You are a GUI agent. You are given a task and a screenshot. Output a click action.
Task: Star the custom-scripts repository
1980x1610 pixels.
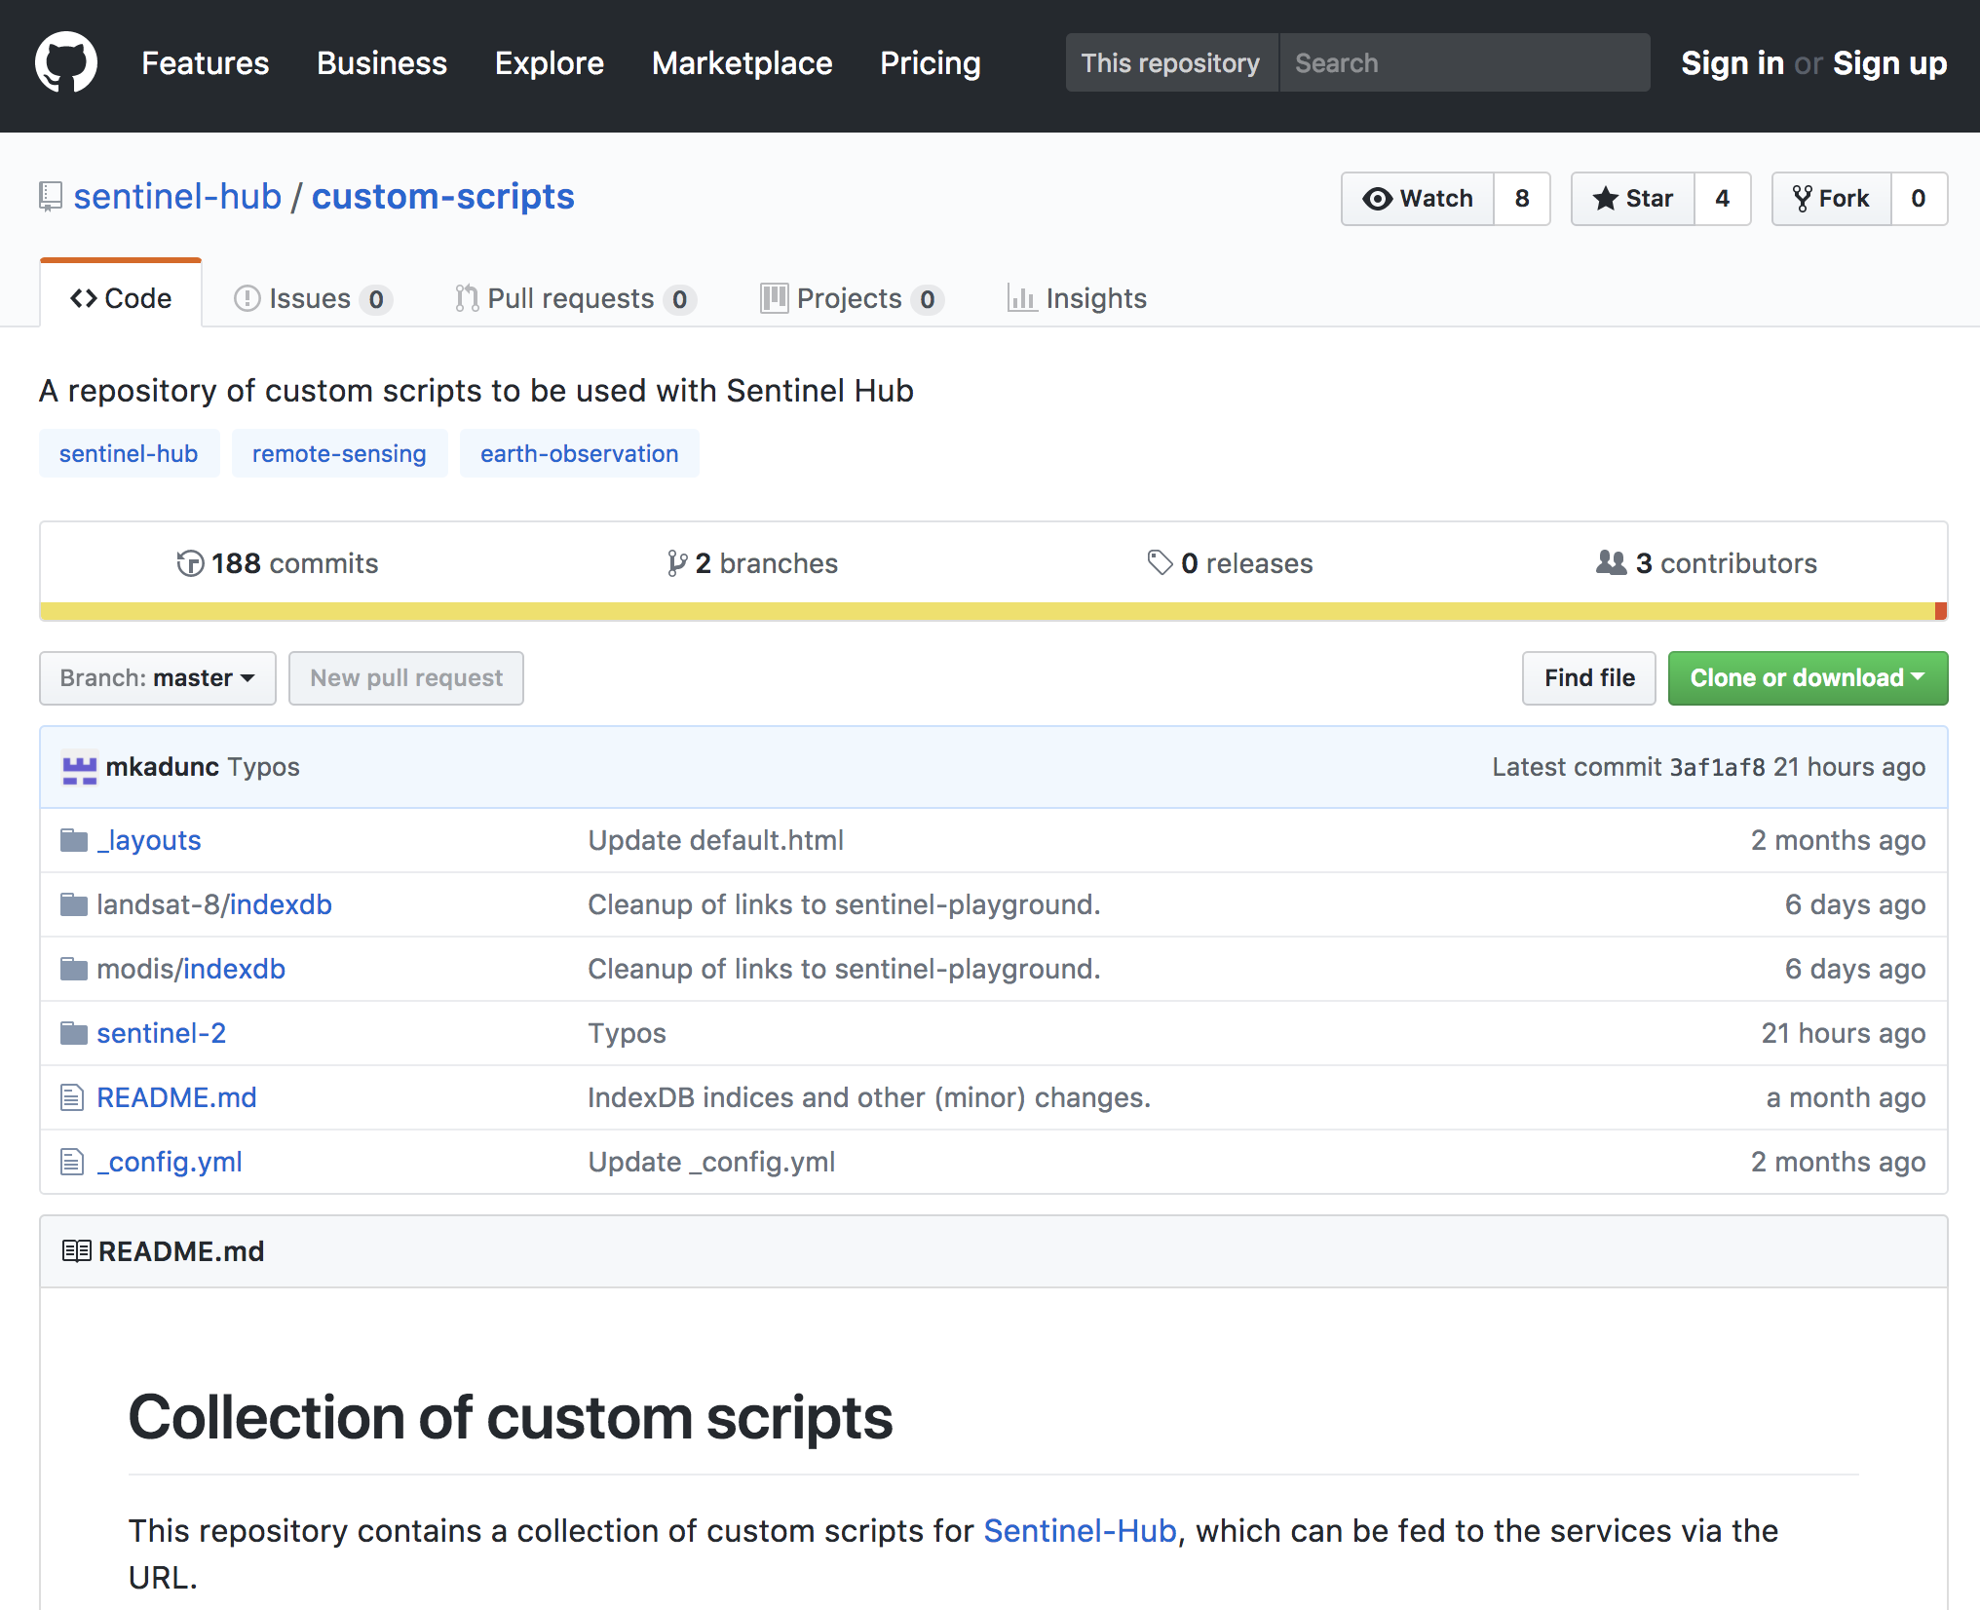[1633, 199]
